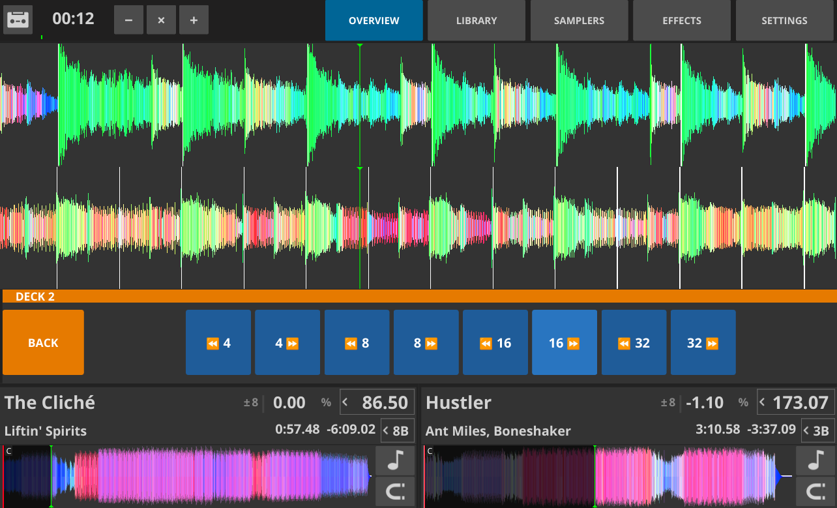This screenshot has width=837, height=508.
Task: Jump back 4 beats
Action: click(218, 342)
